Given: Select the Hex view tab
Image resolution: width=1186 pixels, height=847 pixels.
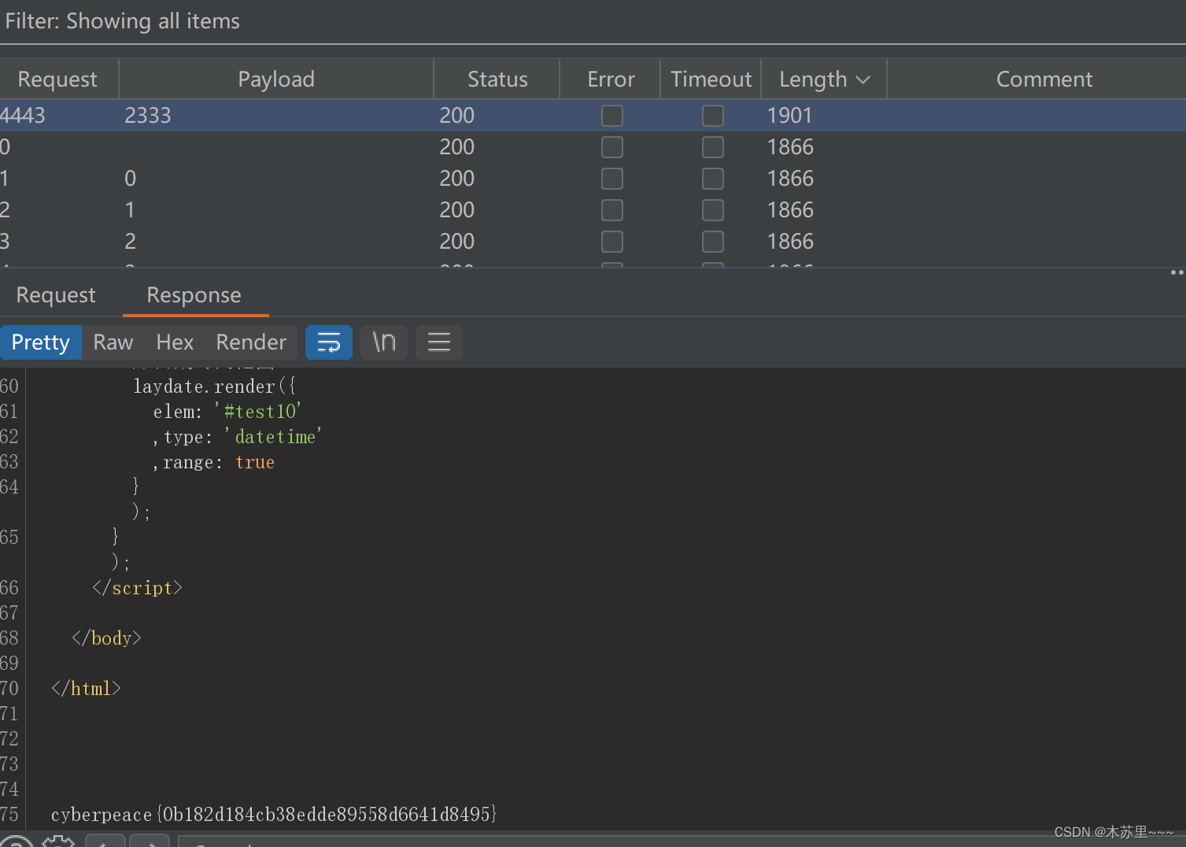Looking at the screenshot, I should coord(175,342).
